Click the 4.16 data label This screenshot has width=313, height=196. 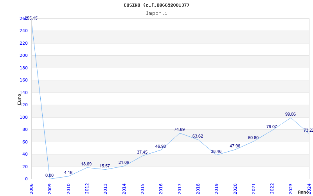coord(68,172)
